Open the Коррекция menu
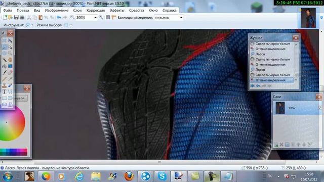 coord(96,10)
